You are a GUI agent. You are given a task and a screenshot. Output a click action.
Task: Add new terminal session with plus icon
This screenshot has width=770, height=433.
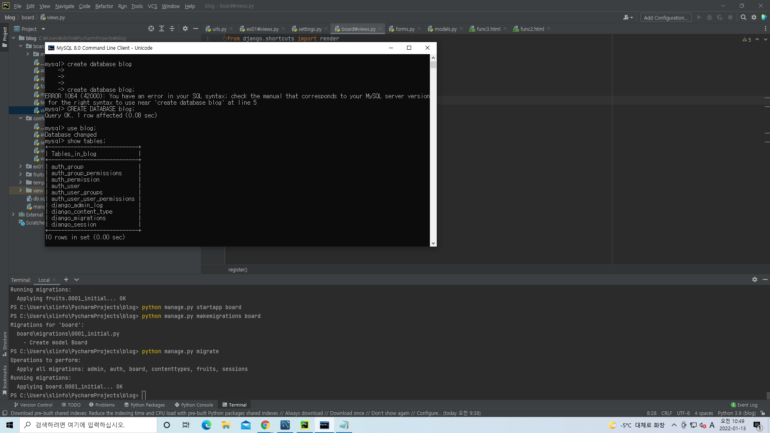tap(66, 279)
